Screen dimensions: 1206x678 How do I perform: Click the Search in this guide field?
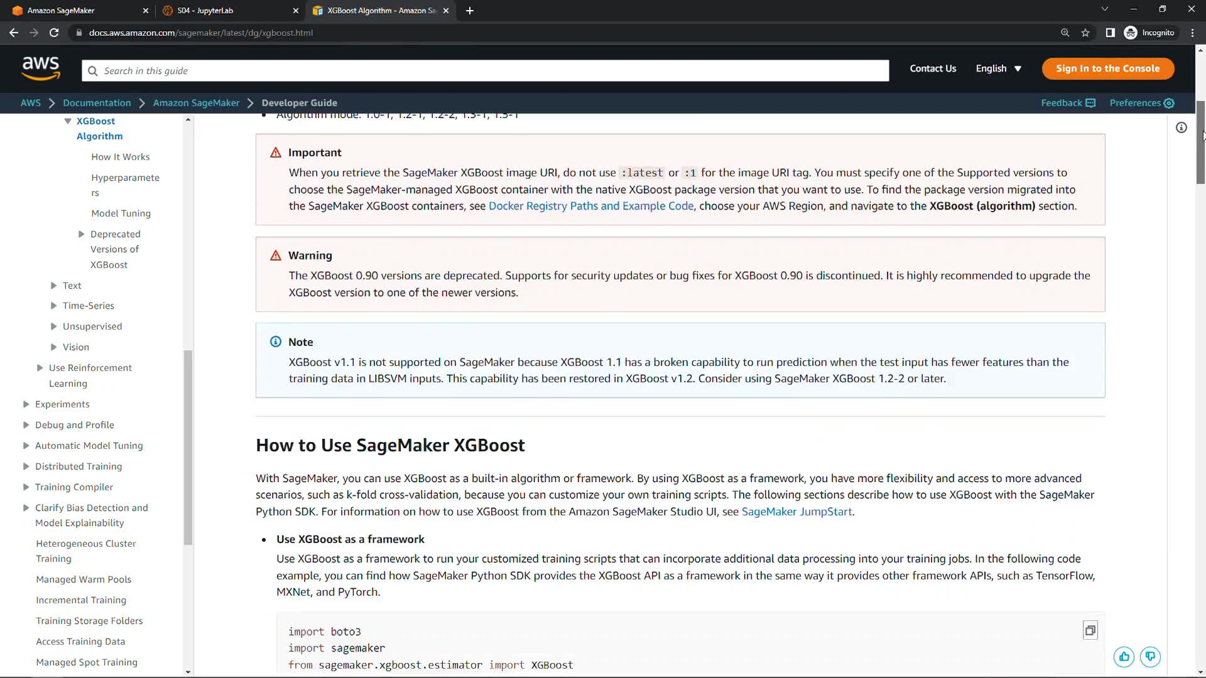coord(485,71)
